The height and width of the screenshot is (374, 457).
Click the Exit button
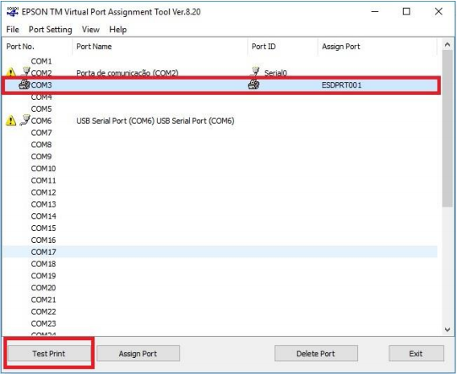[416, 353]
